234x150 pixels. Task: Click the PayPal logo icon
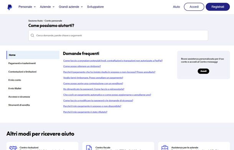click(x=10, y=7)
